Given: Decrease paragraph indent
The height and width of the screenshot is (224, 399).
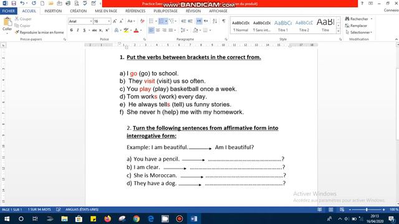Looking at the screenshot, I should (x=183, y=21).
